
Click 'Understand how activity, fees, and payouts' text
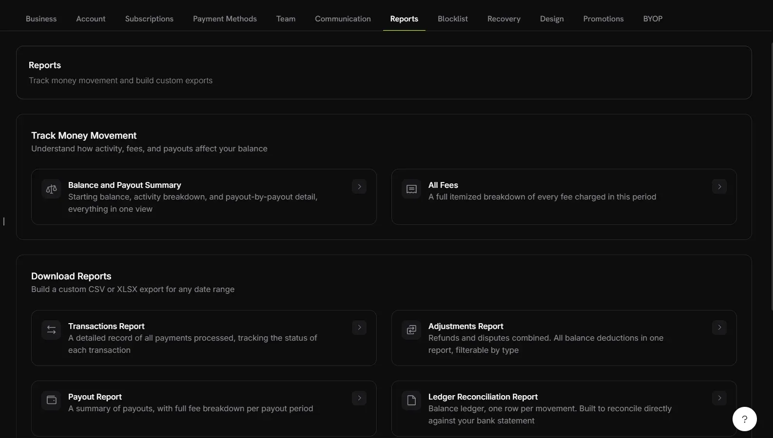(x=112, y=148)
